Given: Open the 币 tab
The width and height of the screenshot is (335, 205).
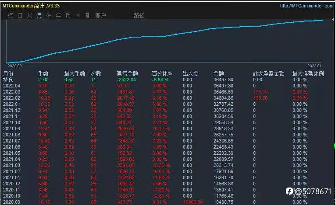Looking at the screenshot, I should point(68,15).
